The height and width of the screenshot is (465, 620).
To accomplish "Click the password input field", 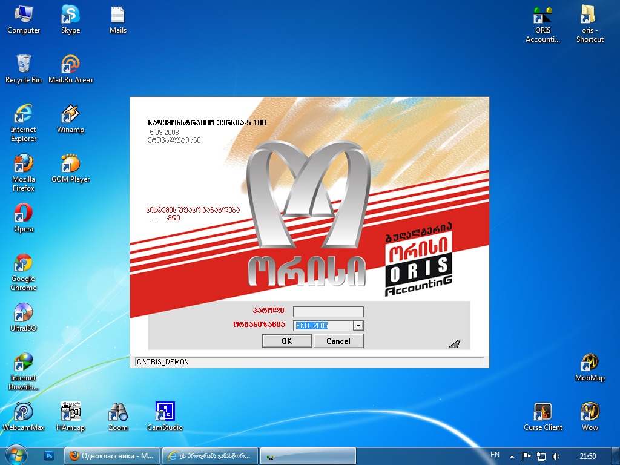I will [x=328, y=311].
